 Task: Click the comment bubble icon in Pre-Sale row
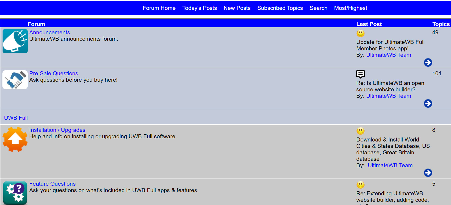(x=360, y=74)
